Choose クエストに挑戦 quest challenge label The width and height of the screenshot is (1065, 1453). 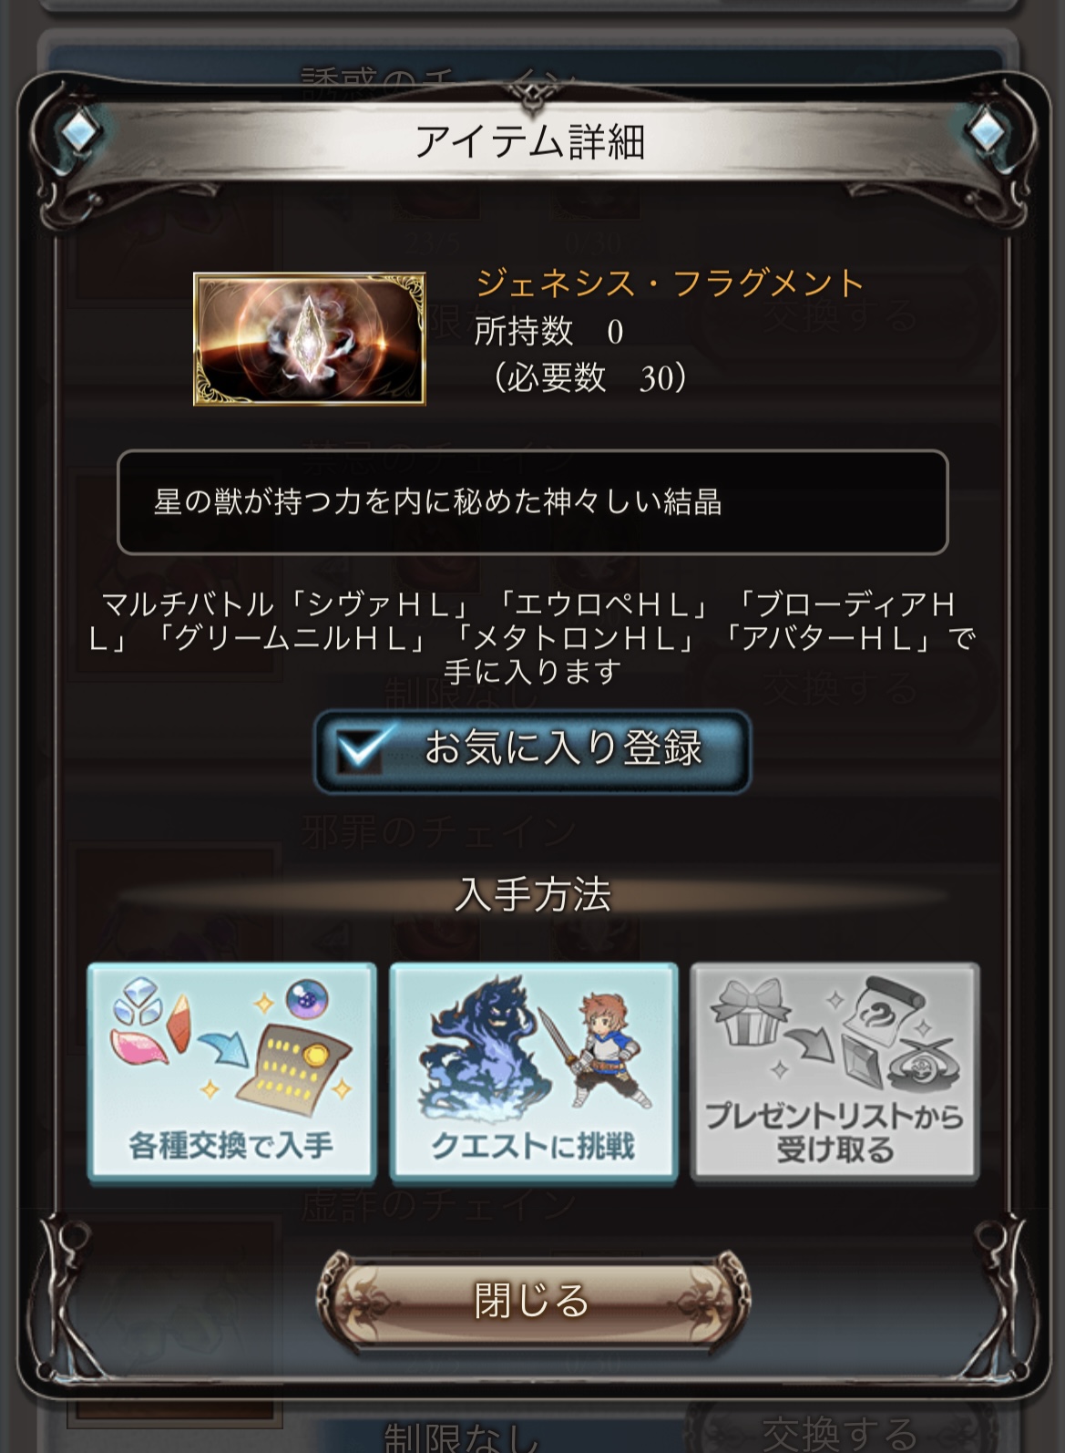tap(533, 1146)
